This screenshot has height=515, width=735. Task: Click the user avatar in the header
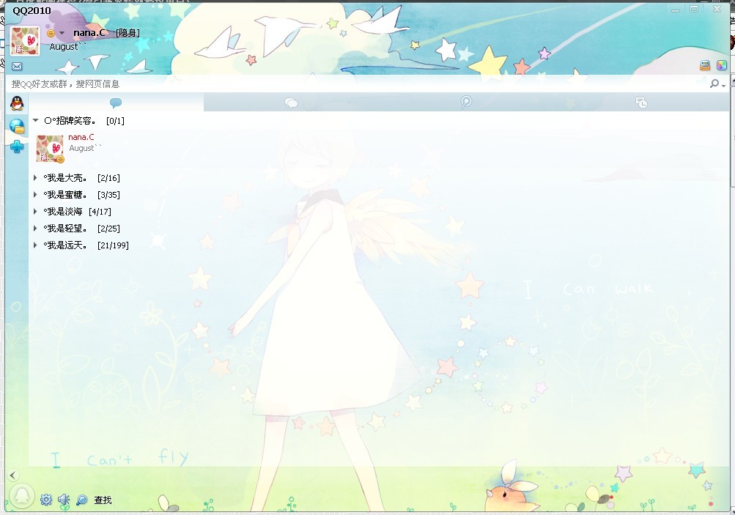point(25,41)
